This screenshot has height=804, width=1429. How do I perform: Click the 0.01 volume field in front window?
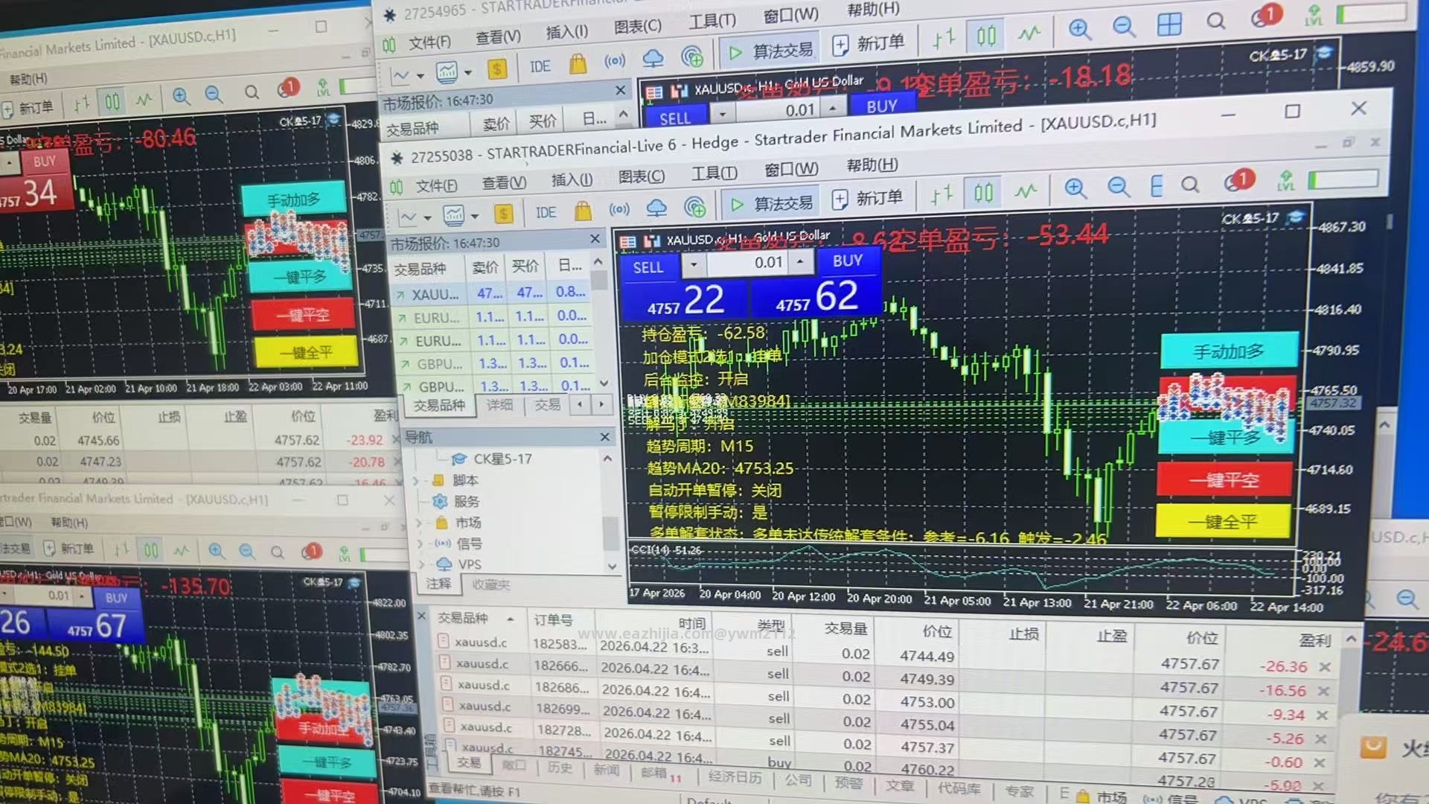747,263
